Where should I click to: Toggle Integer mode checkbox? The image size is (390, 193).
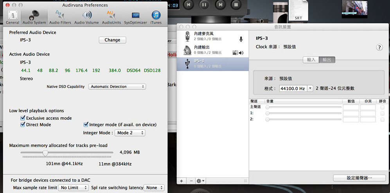[86, 124]
